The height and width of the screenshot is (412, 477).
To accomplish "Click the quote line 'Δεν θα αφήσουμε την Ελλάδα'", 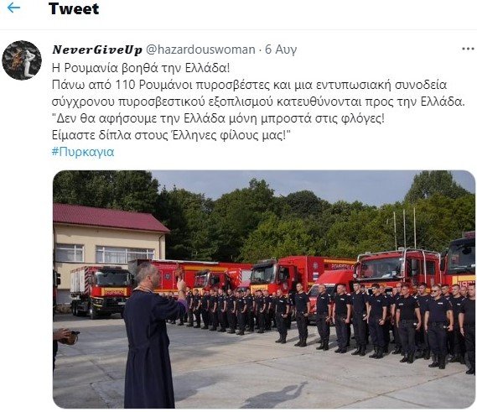I will click(x=218, y=118).
